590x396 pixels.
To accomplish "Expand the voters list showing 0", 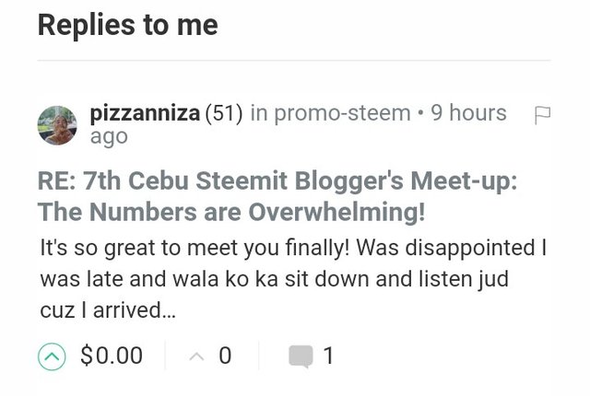I will point(225,355).
